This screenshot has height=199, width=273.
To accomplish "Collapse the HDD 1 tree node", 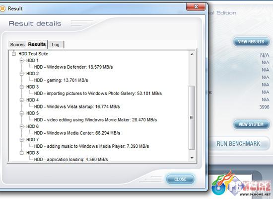I will tap(21, 60).
